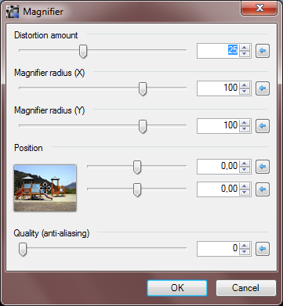Reset Quality (anti-aliasing) to default
The width and height of the screenshot is (283, 306).
pos(263,249)
